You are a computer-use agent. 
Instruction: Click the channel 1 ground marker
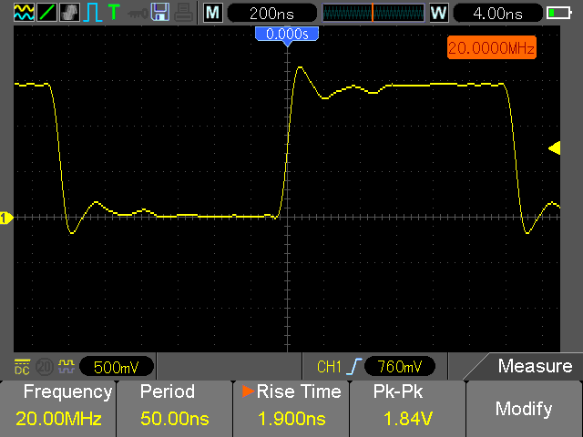[6, 218]
